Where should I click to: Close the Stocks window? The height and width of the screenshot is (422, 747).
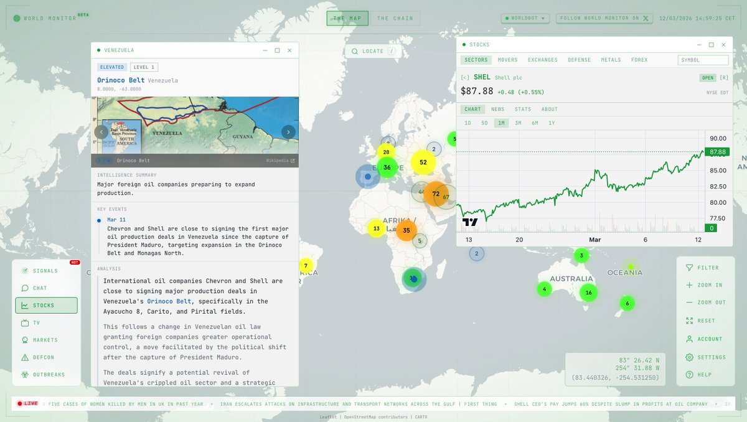(x=723, y=45)
